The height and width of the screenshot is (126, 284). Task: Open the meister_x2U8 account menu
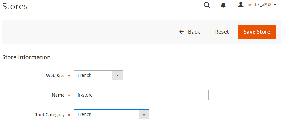pyautogui.click(x=259, y=5)
